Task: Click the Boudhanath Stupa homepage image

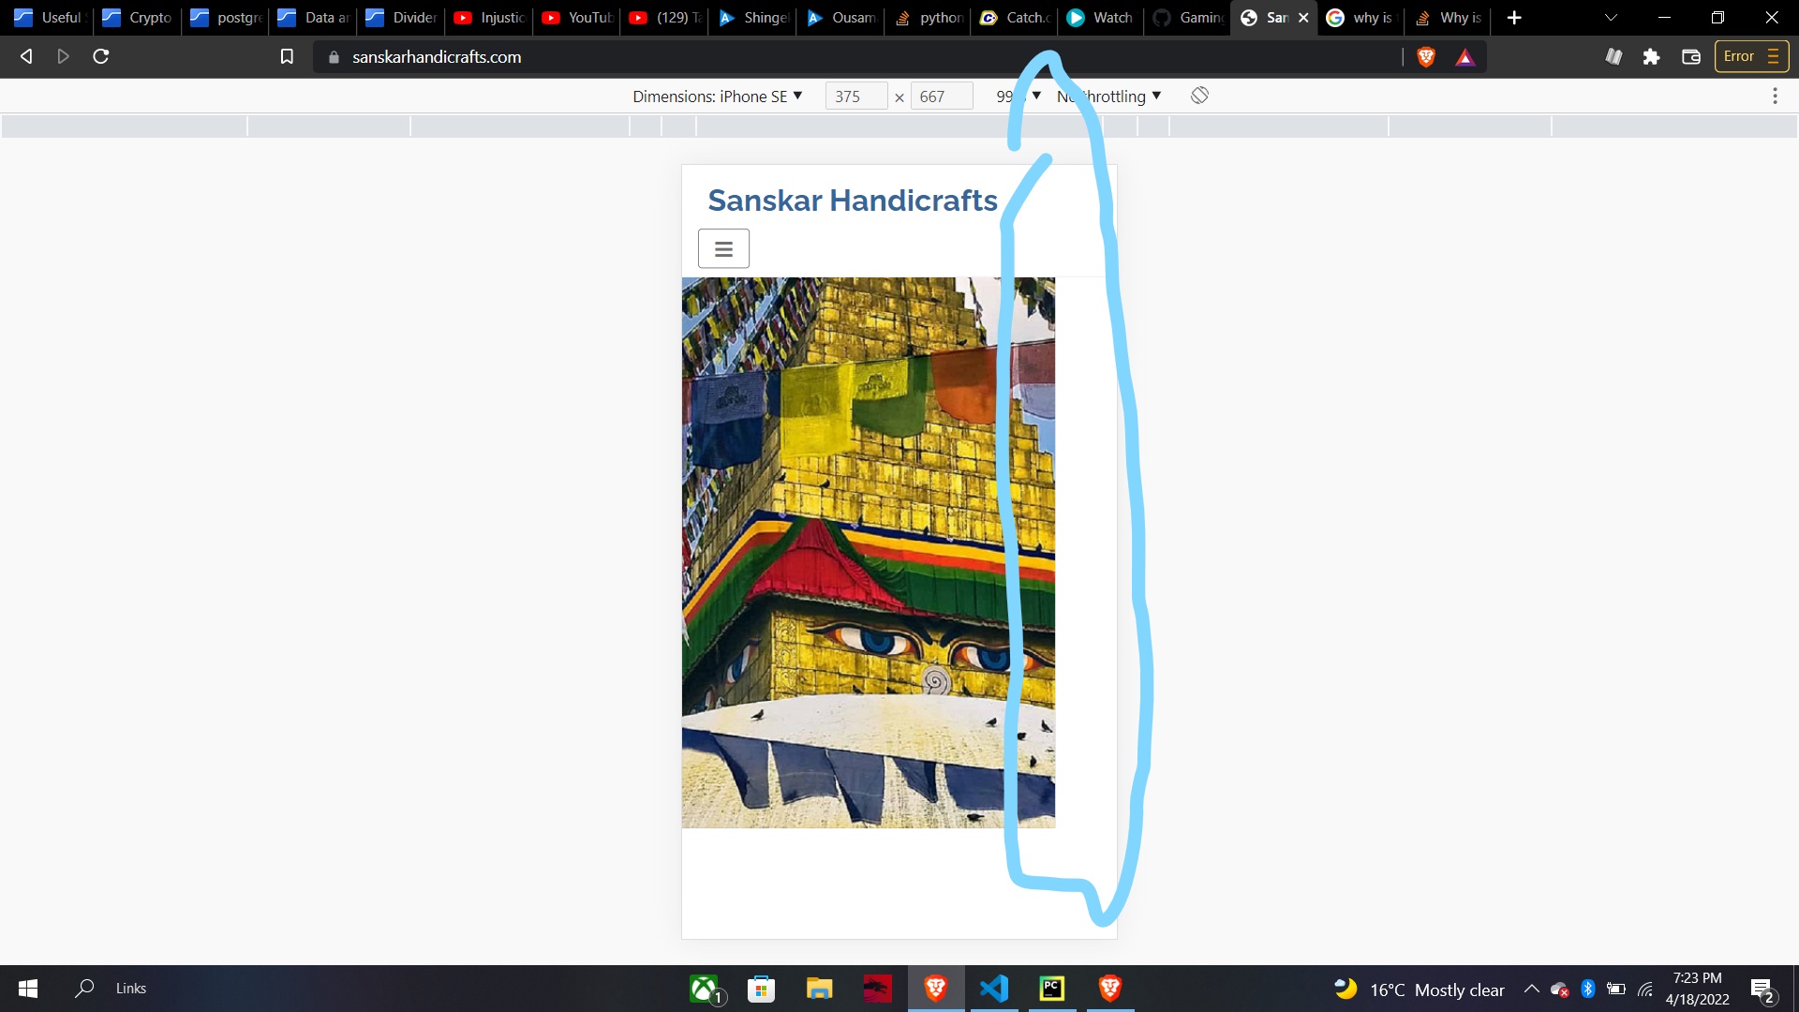Action: [x=865, y=550]
